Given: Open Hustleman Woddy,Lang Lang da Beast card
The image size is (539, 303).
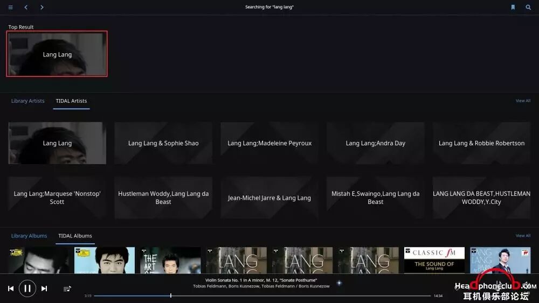Looking at the screenshot, I should [163, 198].
